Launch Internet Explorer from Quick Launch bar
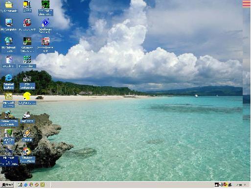Screen dimensions: 252x190 tap(25, 185)
